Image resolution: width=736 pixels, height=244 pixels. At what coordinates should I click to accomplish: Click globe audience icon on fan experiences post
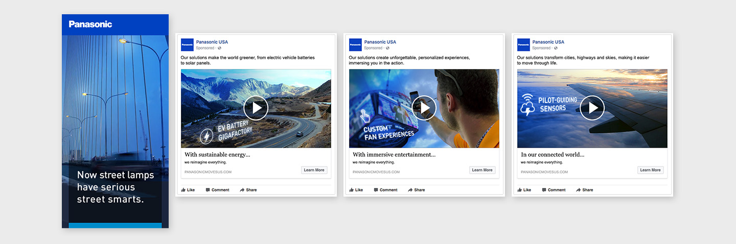[388, 48]
